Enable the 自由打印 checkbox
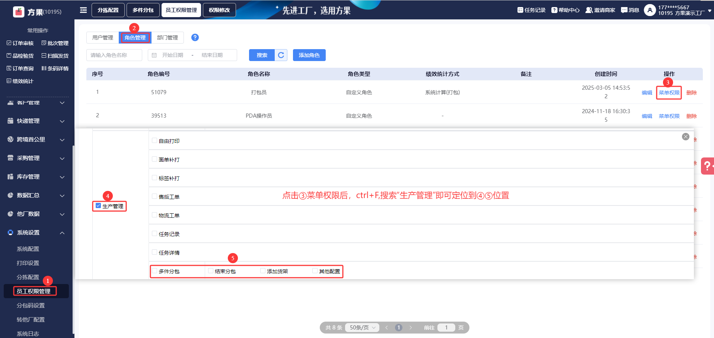 click(154, 140)
